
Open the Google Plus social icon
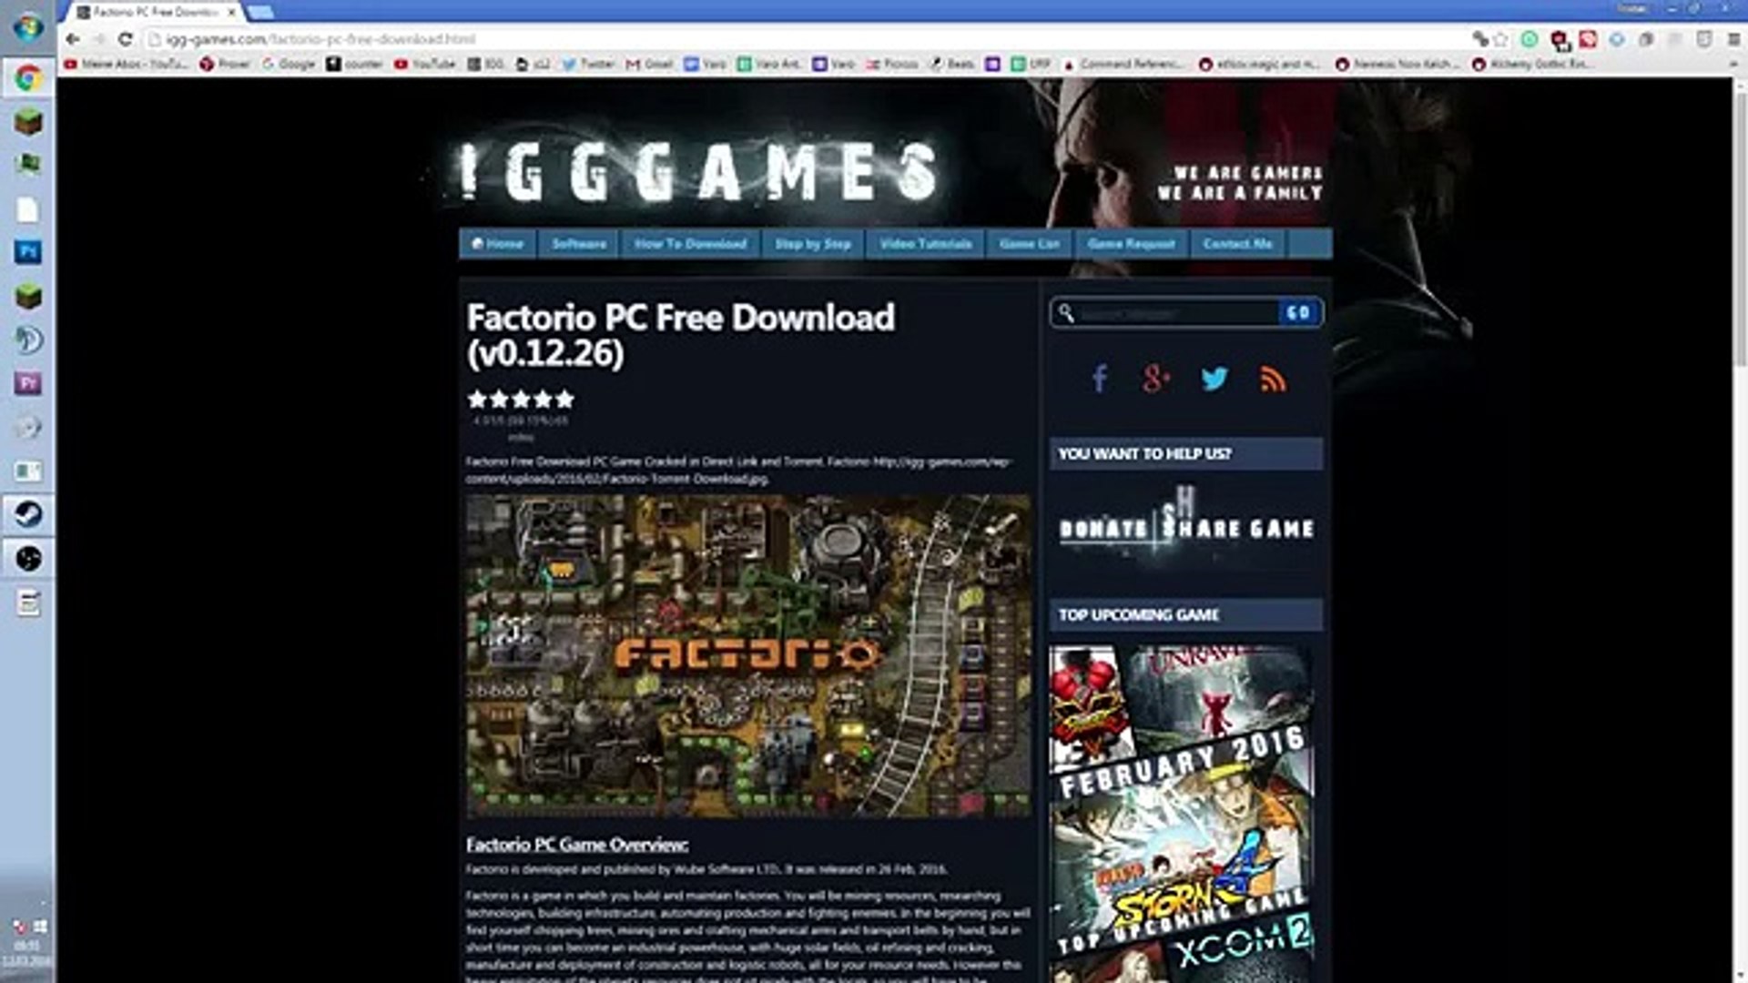pos(1155,379)
